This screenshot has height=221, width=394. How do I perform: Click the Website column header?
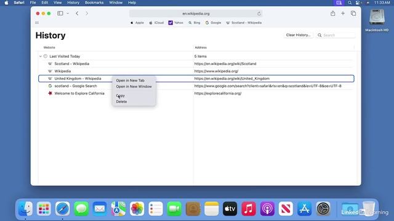tap(49, 47)
